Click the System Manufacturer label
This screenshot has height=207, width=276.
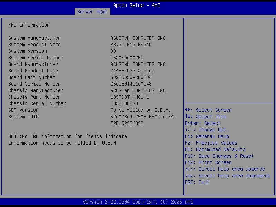pos(34,38)
